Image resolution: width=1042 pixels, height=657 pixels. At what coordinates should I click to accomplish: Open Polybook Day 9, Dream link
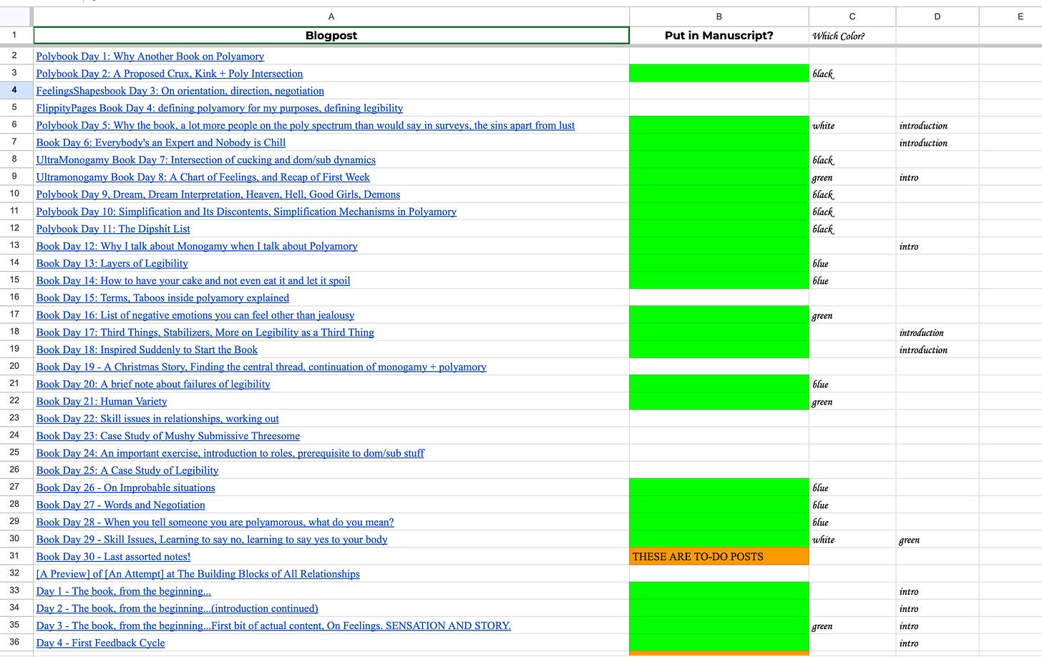click(x=218, y=194)
